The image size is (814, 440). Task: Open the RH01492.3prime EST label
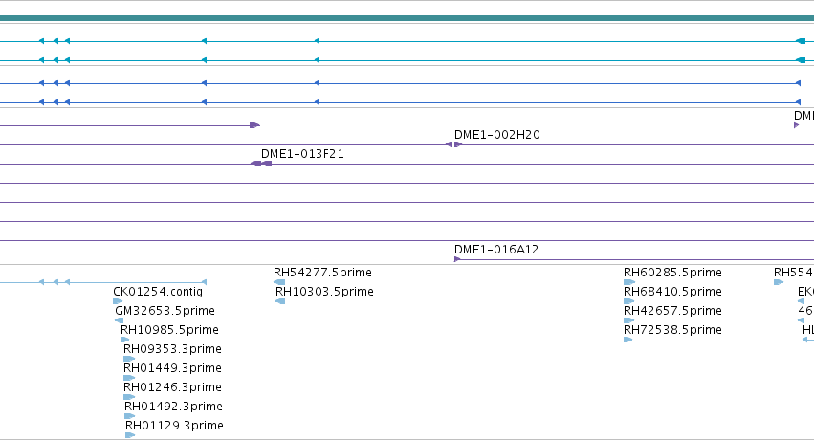(173, 407)
